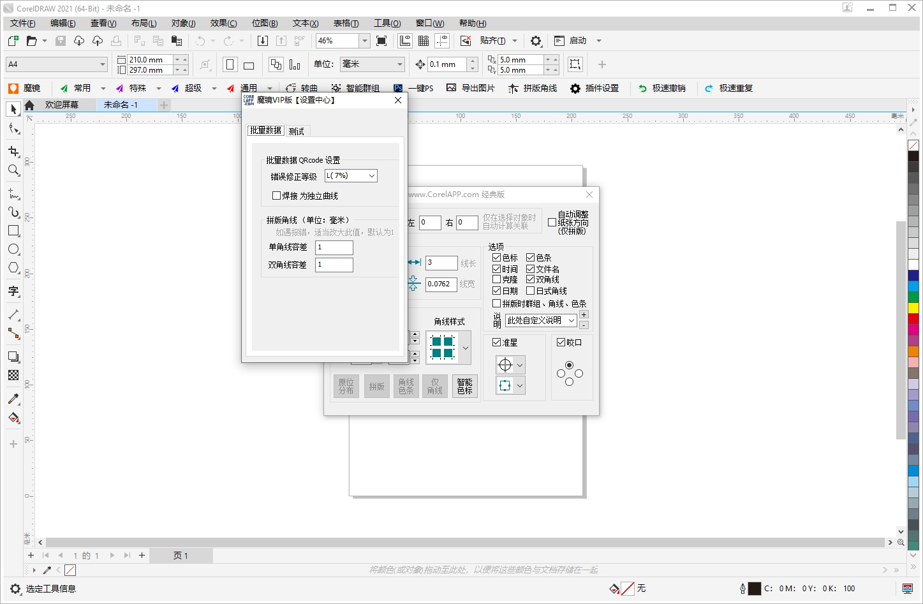The width and height of the screenshot is (923, 604).
Task: Click the 导出图片 button
Action: pyautogui.click(x=471, y=89)
